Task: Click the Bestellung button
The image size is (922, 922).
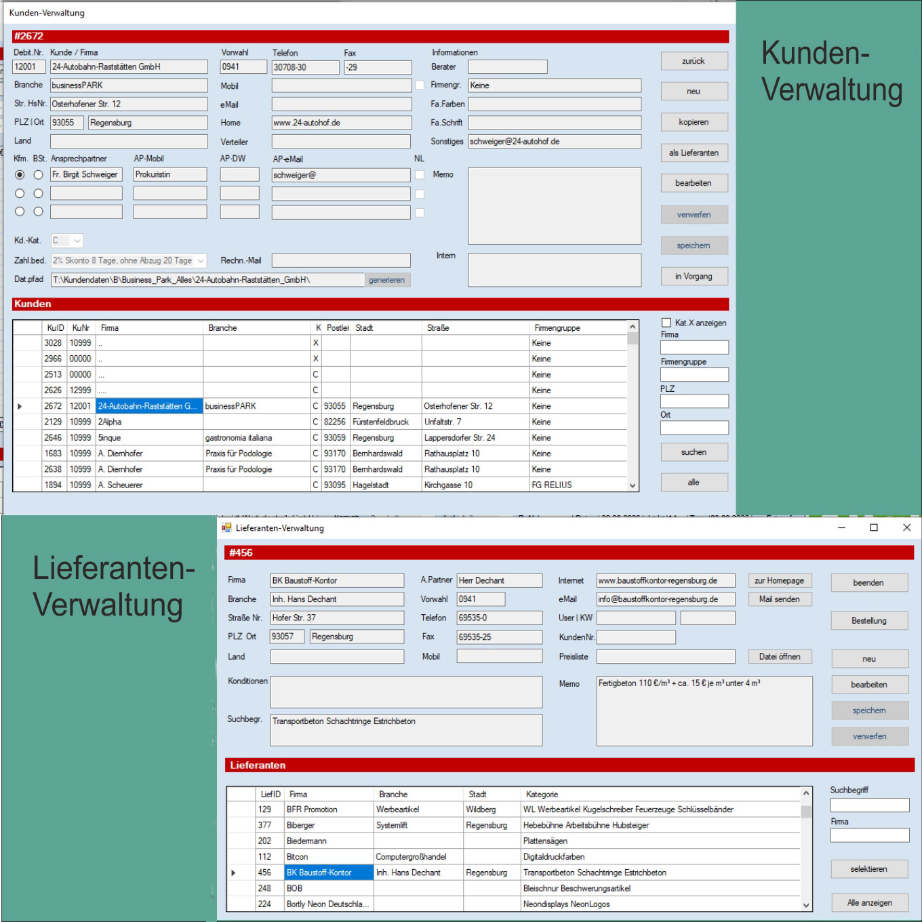Action: coord(868,620)
